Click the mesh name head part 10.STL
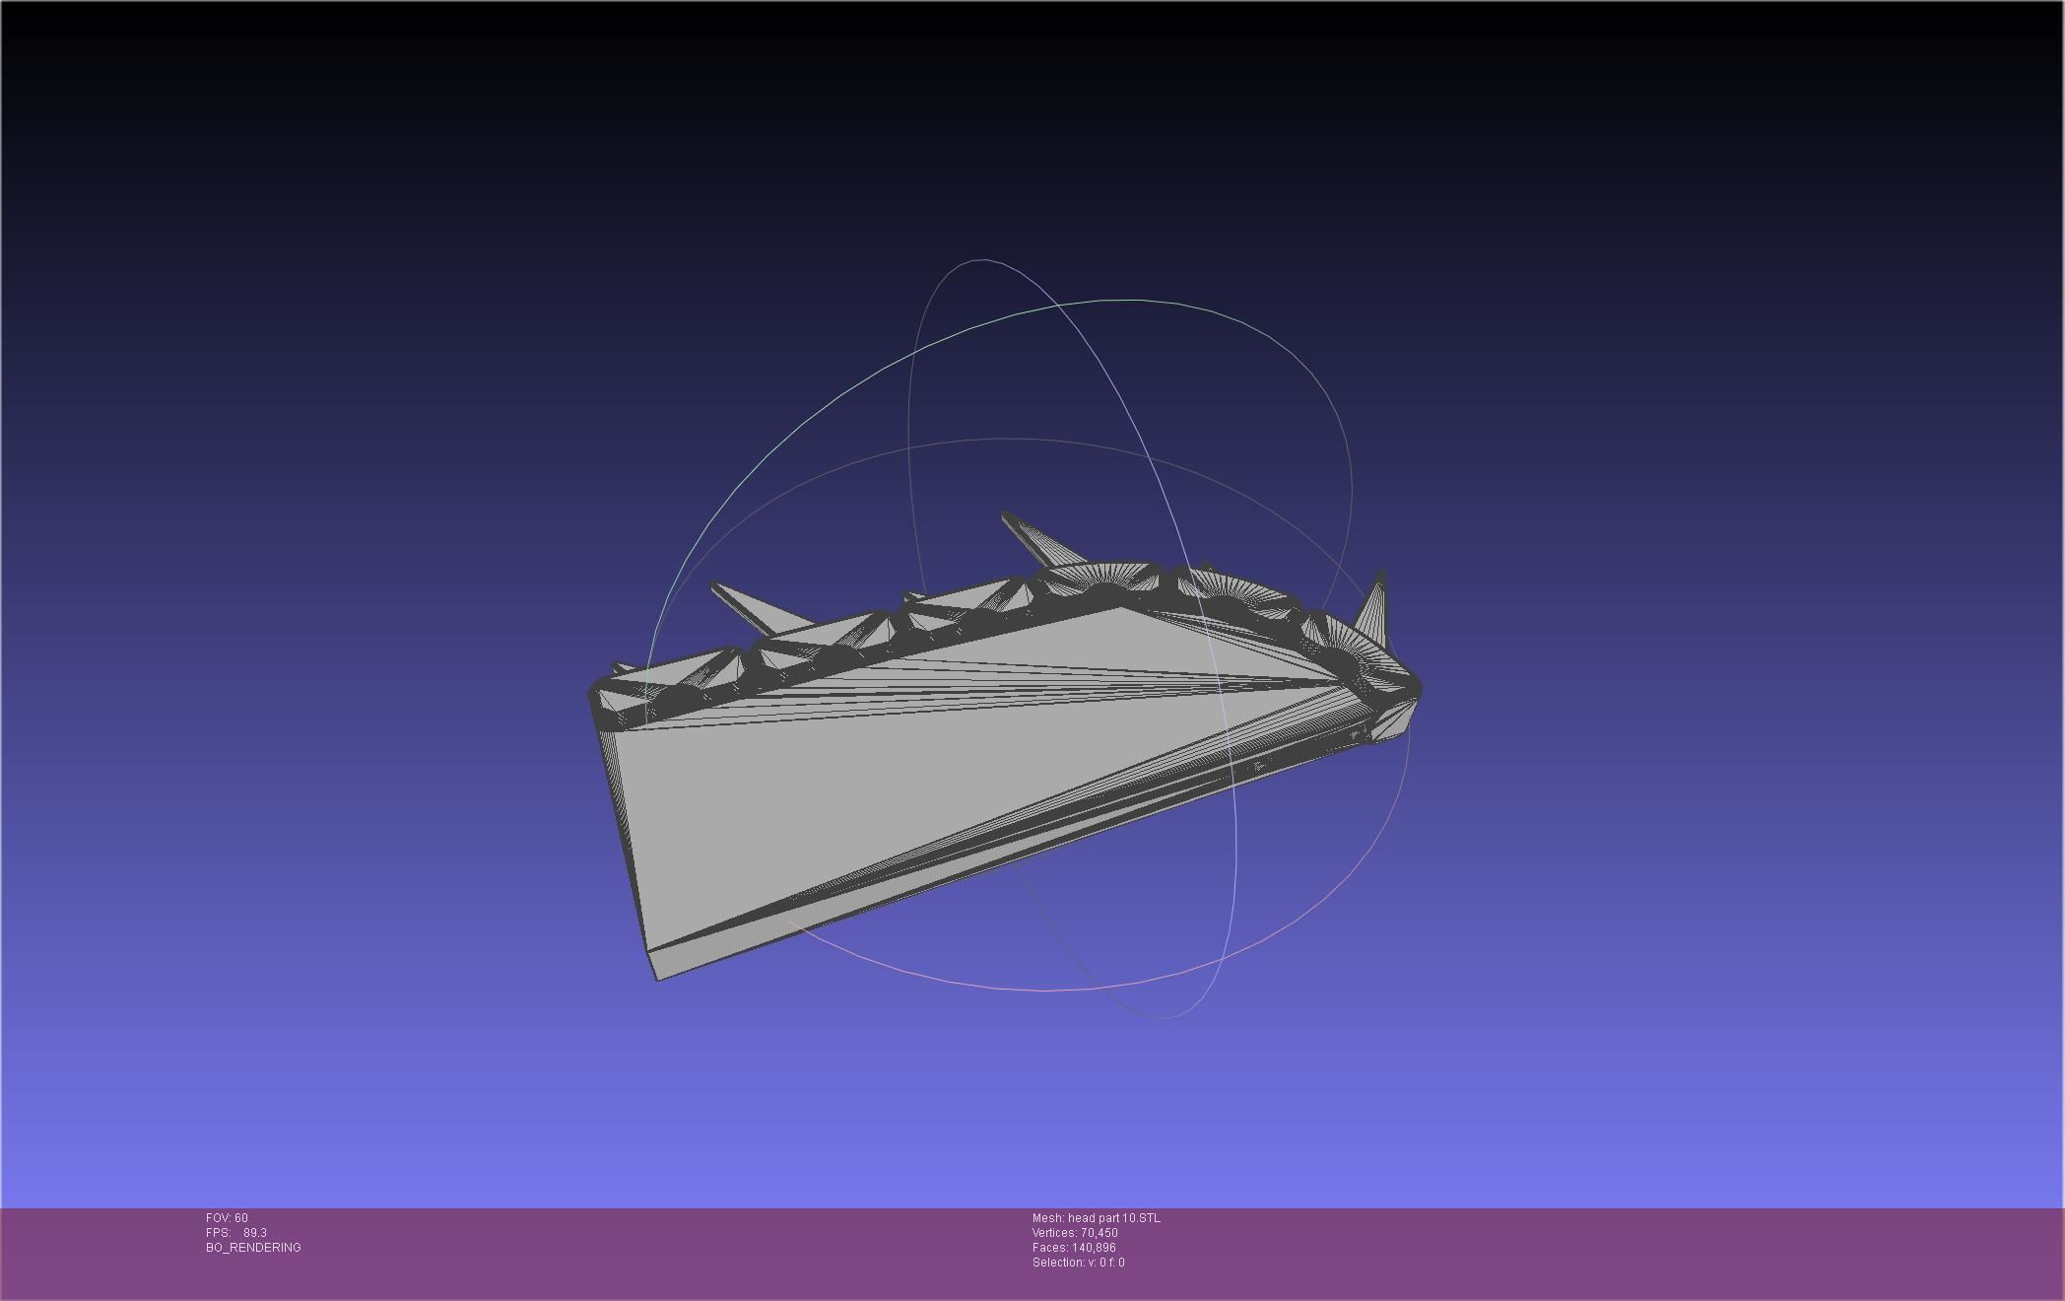The image size is (2065, 1301). click(1114, 1218)
